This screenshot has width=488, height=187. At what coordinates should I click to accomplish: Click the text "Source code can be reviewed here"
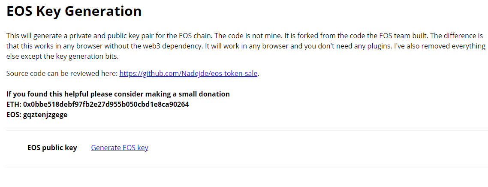point(62,73)
